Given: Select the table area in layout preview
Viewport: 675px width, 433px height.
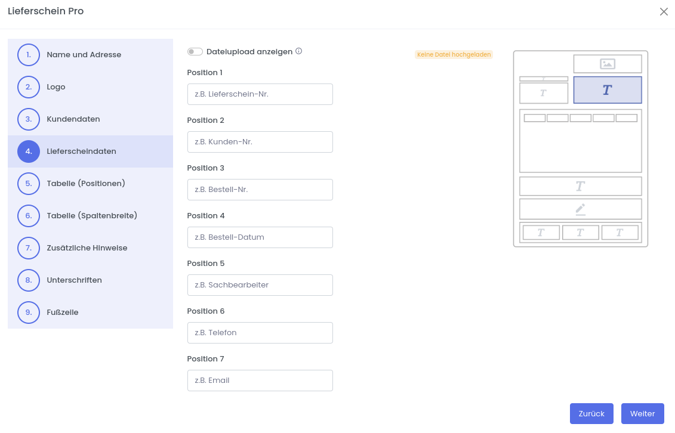Looking at the screenshot, I should 580,141.
